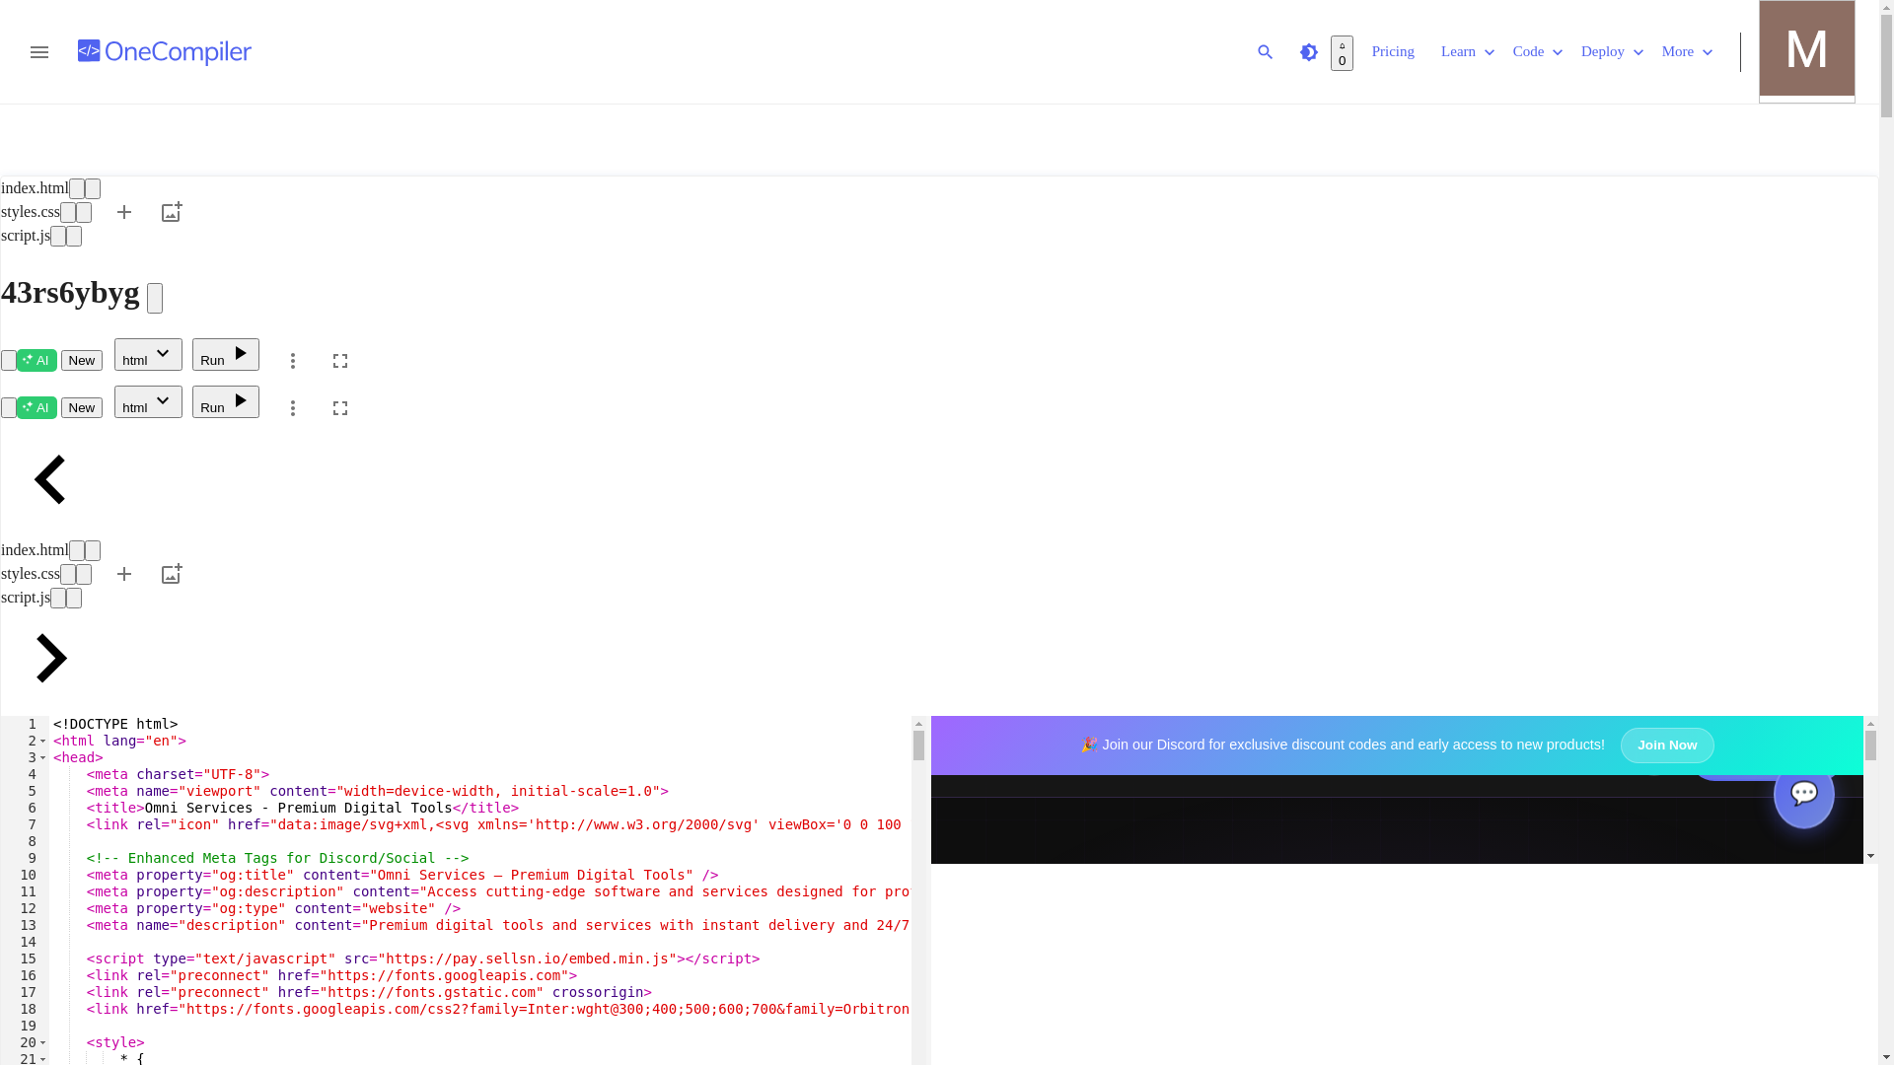Screen dimensions: 1894x1065
Task: Click small square button before lower AI
Action: click(9, 407)
